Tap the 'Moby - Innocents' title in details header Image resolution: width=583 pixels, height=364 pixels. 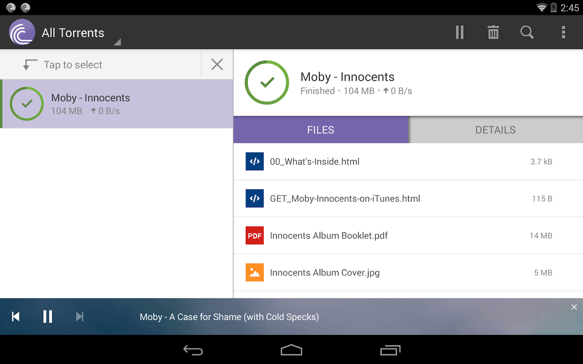pos(347,77)
